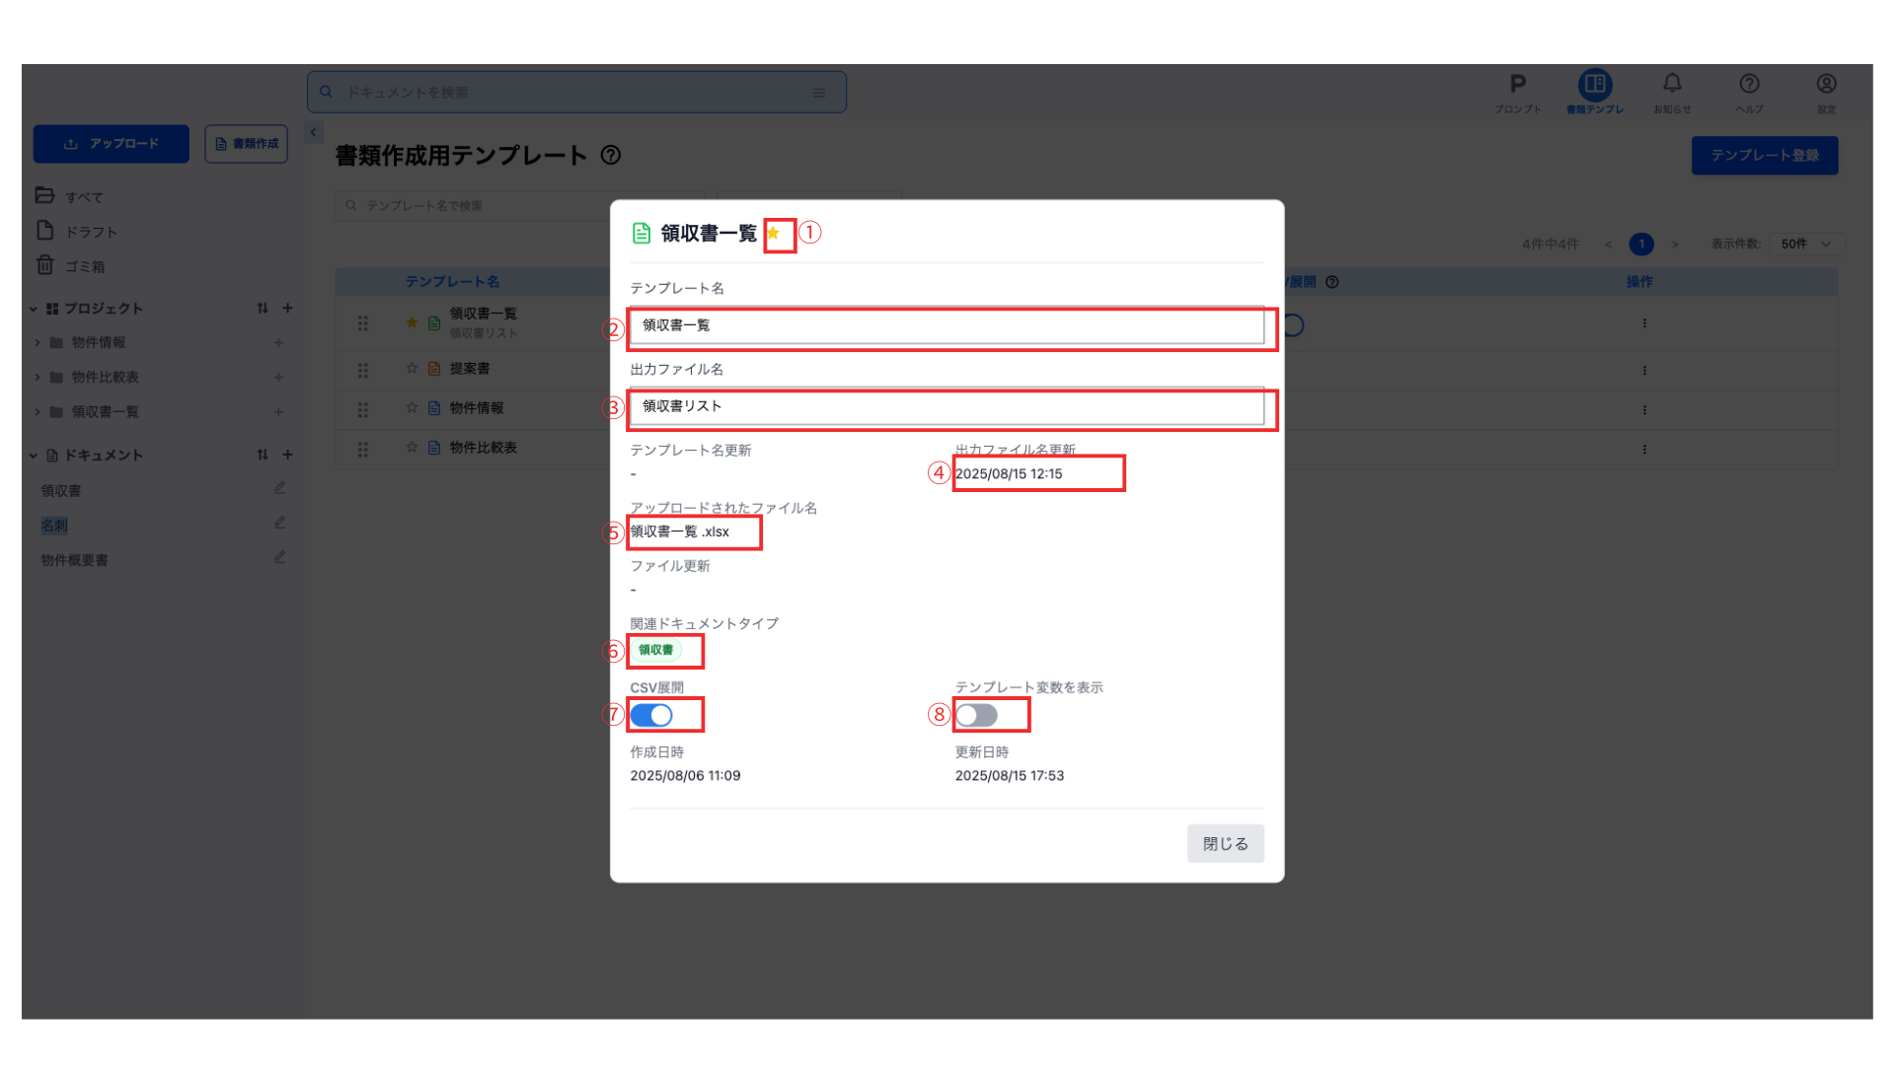Select the ドラフト sidebar item

91,232
